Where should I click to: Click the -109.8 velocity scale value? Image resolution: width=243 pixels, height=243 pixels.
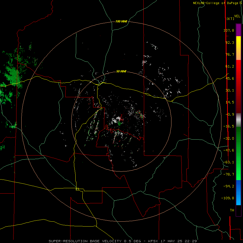pyautogui.click(x=228, y=198)
